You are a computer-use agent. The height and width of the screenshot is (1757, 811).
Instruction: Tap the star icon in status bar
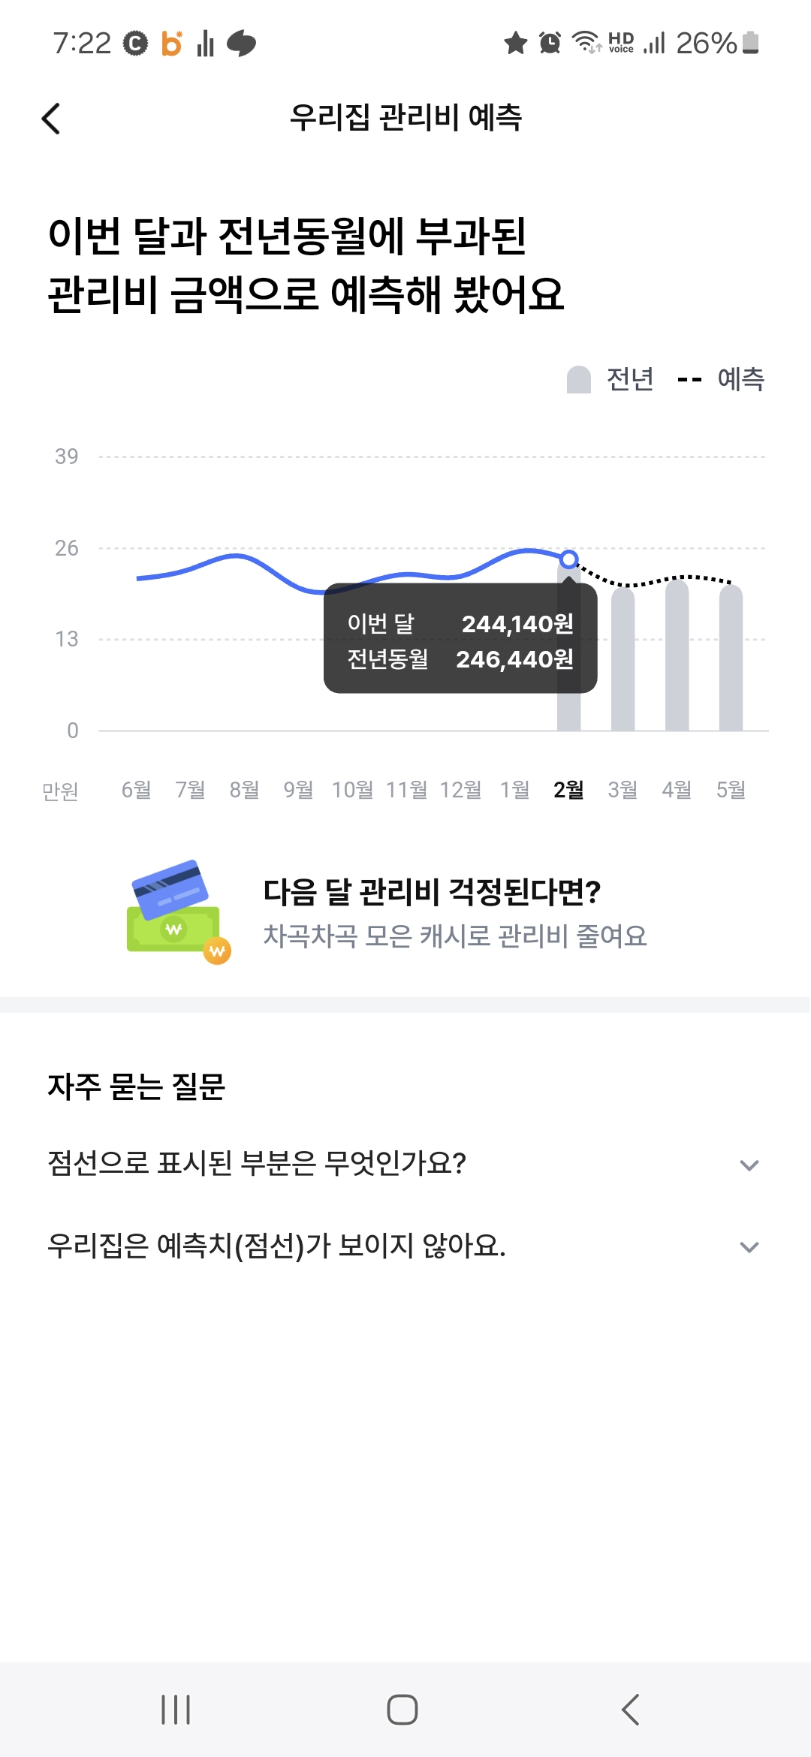tap(515, 43)
